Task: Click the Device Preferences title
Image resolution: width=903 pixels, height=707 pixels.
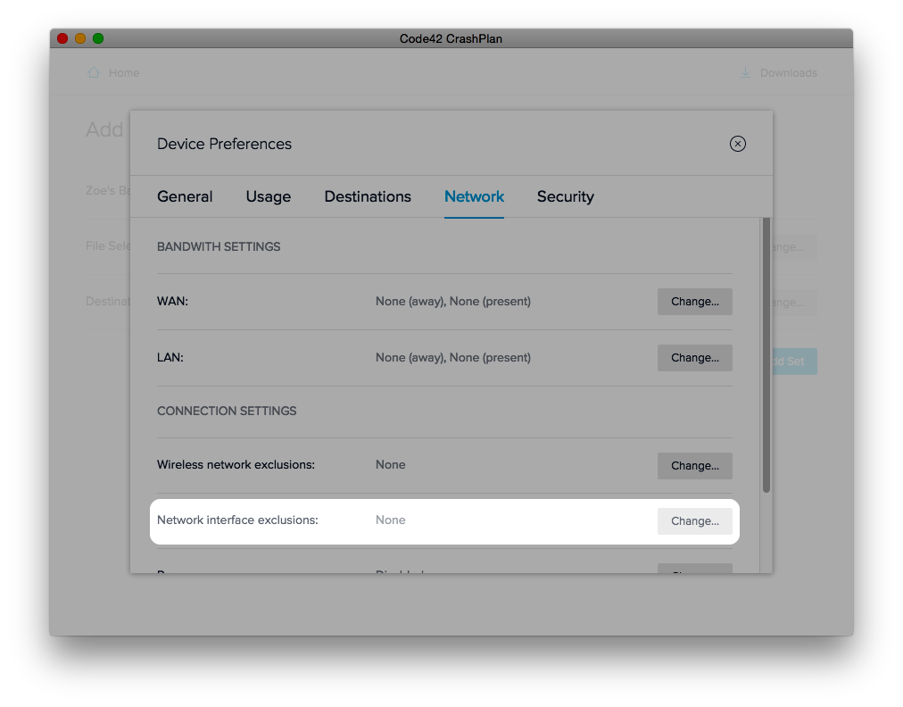Action: 224,144
